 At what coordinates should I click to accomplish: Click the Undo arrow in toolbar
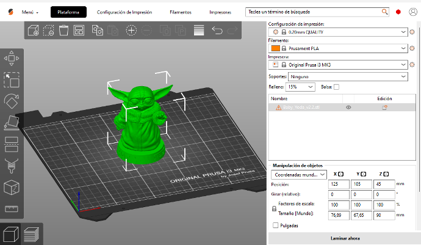point(217,30)
